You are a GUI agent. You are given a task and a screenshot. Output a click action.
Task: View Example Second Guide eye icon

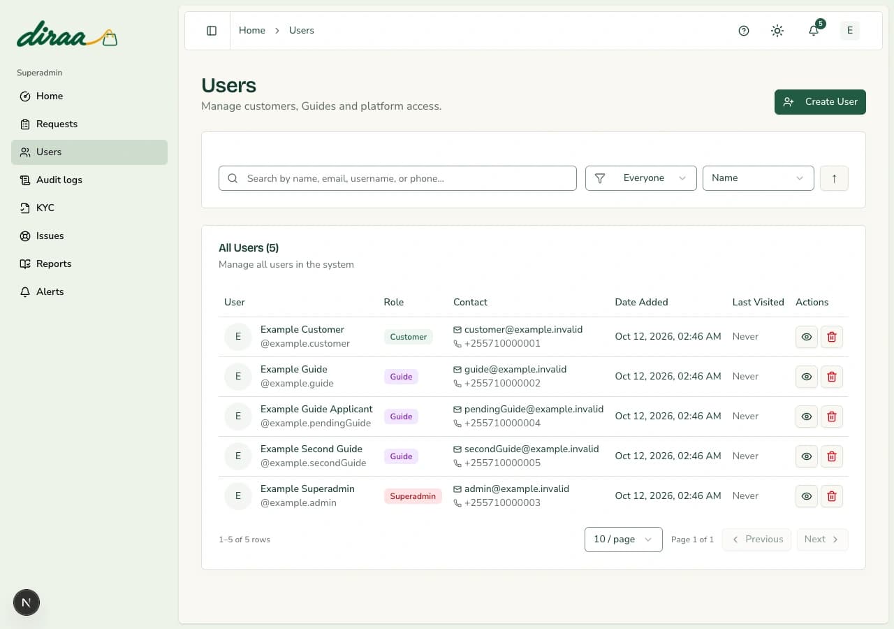pos(807,456)
